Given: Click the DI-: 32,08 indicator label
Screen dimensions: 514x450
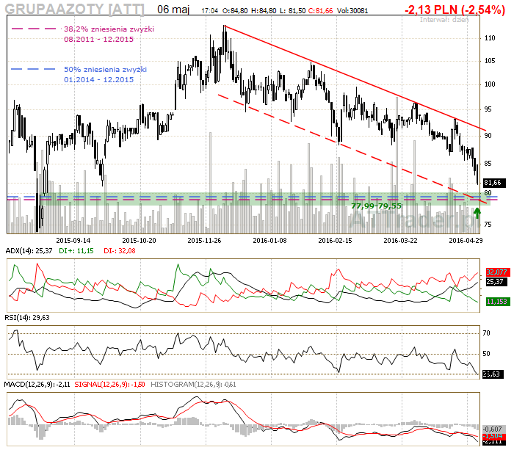Looking at the screenshot, I should (120, 251).
